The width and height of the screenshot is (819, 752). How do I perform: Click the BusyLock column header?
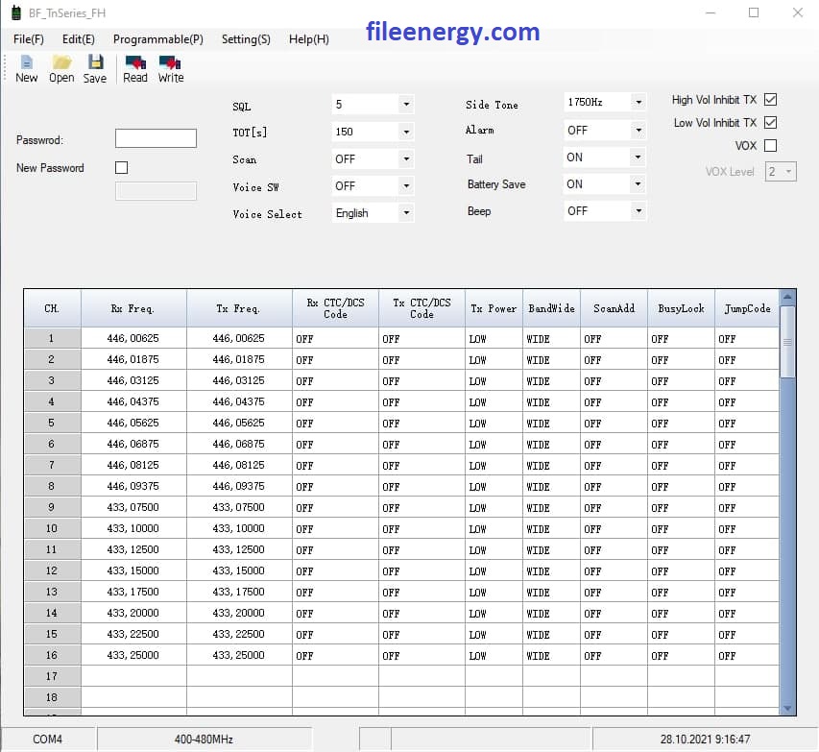[x=681, y=308]
